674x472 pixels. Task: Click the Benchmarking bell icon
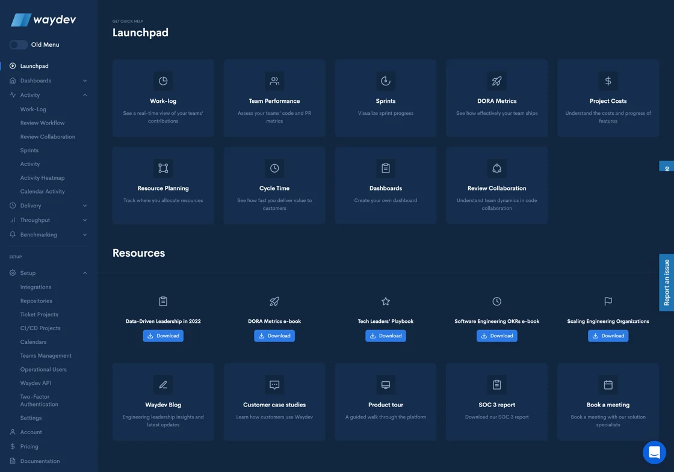click(x=13, y=234)
